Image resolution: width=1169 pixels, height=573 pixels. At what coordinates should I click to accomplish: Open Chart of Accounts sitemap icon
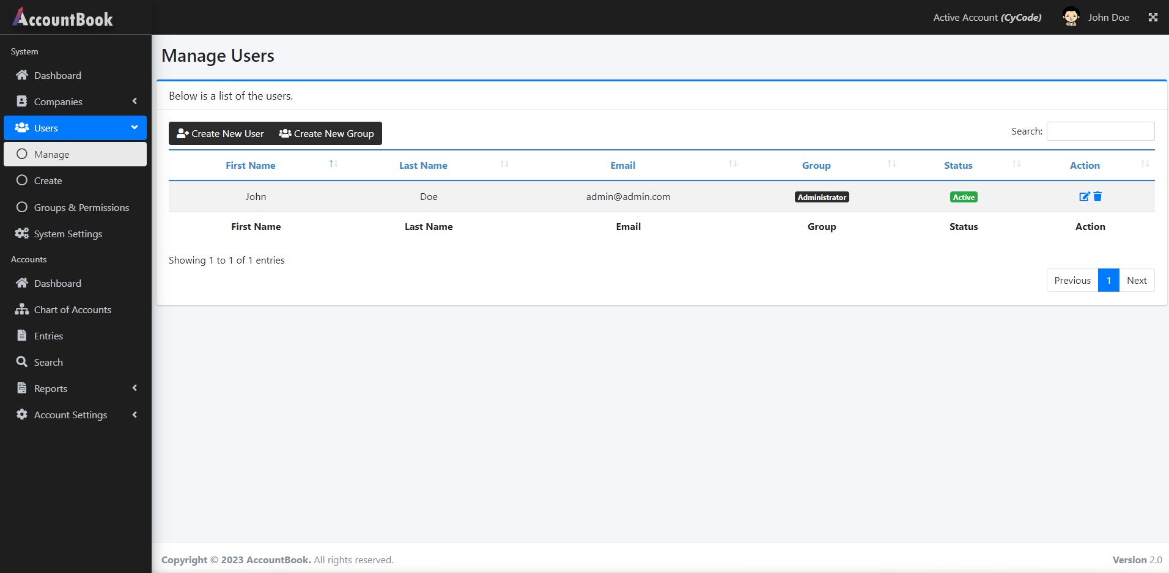pyautogui.click(x=22, y=309)
